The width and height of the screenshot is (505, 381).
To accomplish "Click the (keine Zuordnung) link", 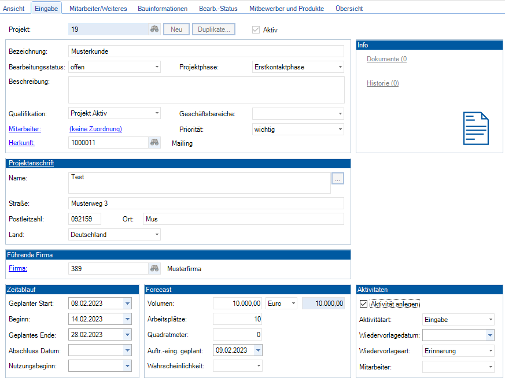I will (95, 129).
